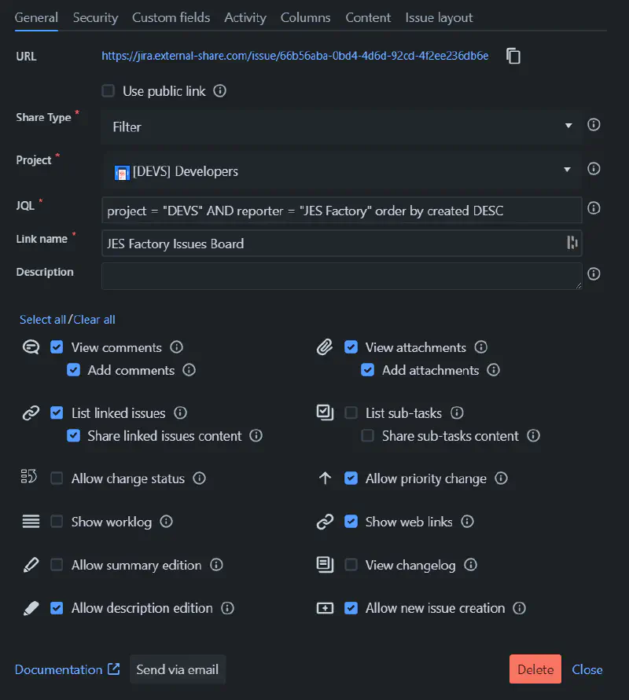This screenshot has height=700, width=629.
Task: Disable Allow description edition
Action: [x=57, y=608]
